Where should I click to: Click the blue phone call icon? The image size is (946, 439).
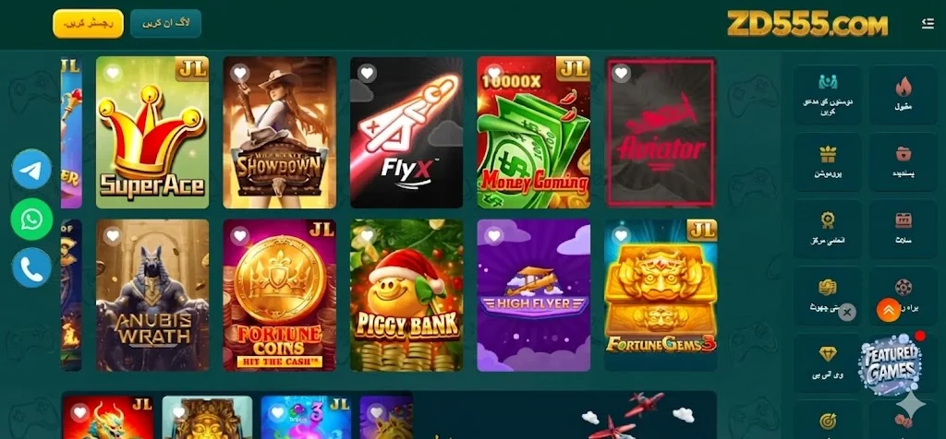pyautogui.click(x=31, y=267)
